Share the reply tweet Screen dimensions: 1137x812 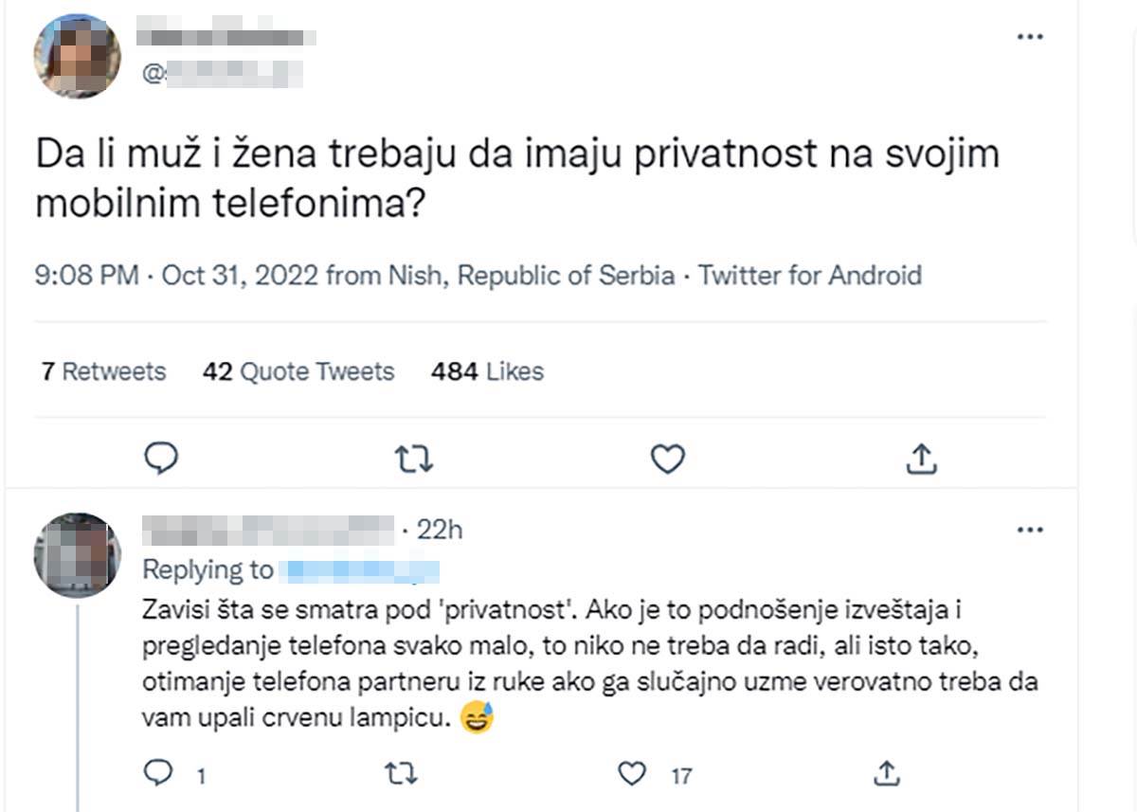pos(886,774)
